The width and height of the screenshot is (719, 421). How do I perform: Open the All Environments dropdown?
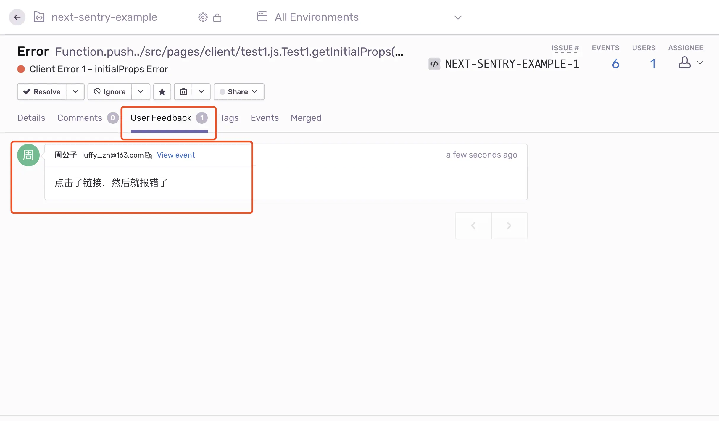point(359,17)
